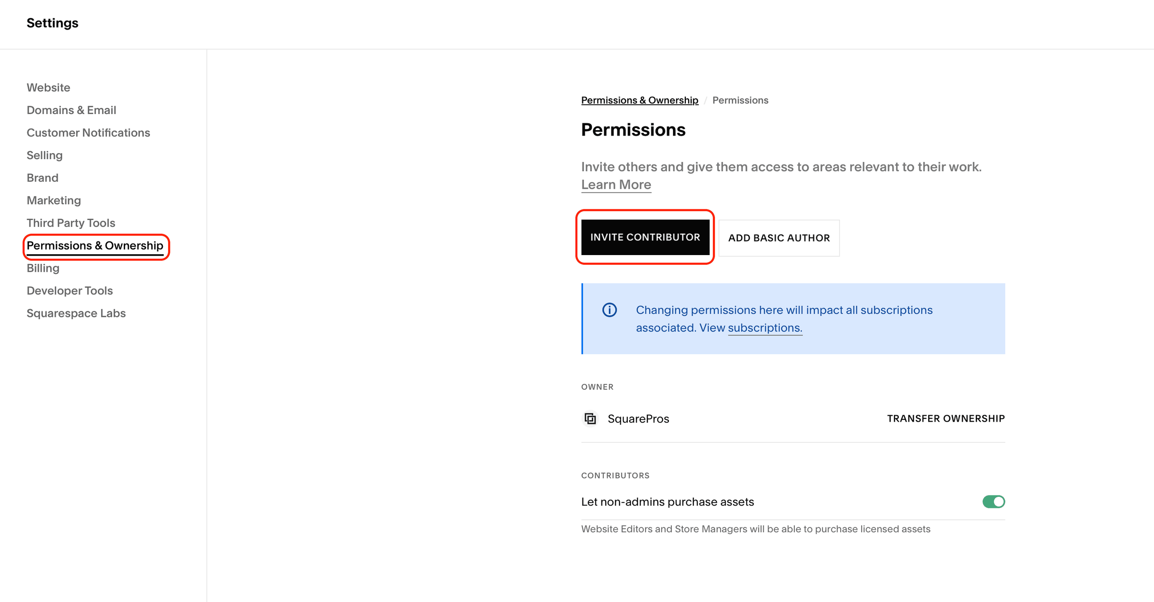The image size is (1154, 602).
Task: Go back via Permissions & Ownership breadcrumb
Action: (x=639, y=100)
